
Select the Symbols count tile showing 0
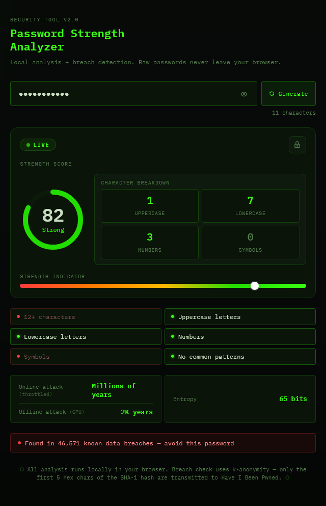(x=250, y=243)
